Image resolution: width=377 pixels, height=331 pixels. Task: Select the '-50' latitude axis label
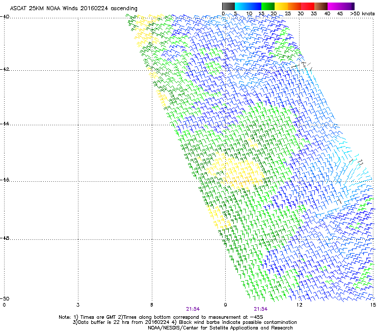click(x=5, y=298)
